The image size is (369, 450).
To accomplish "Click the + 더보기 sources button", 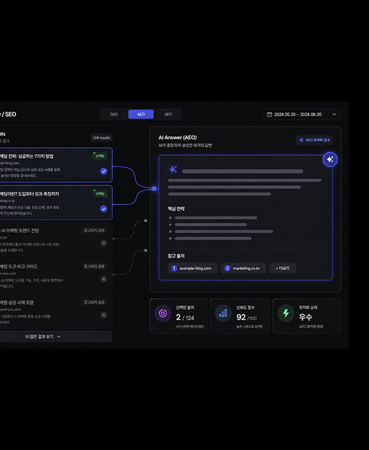I will click(283, 269).
